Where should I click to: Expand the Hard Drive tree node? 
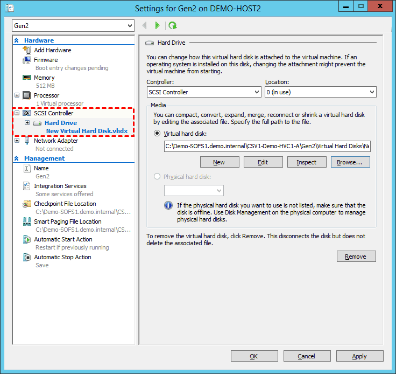27,123
